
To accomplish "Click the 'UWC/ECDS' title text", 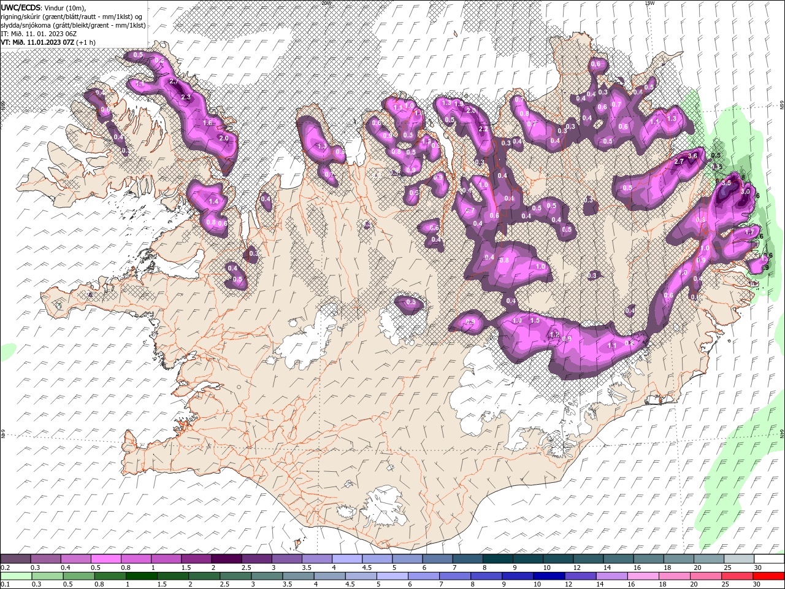I will tap(20, 7).
